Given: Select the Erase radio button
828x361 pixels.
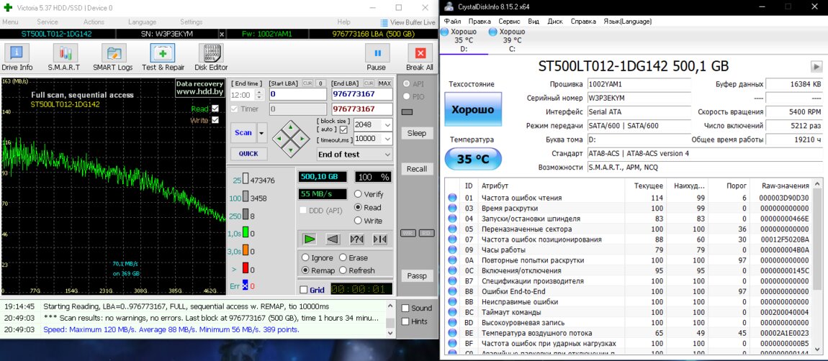Looking at the screenshot, I should pos(343,257).
